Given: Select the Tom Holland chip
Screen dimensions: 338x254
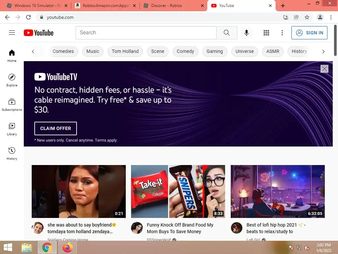Looking at the screenshot, I should [x=125, y=51].
